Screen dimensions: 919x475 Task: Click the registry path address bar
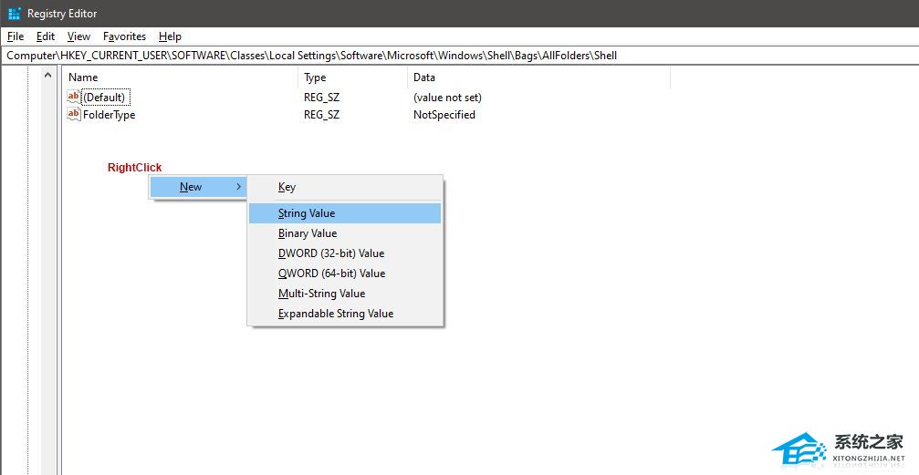point(460,56)
